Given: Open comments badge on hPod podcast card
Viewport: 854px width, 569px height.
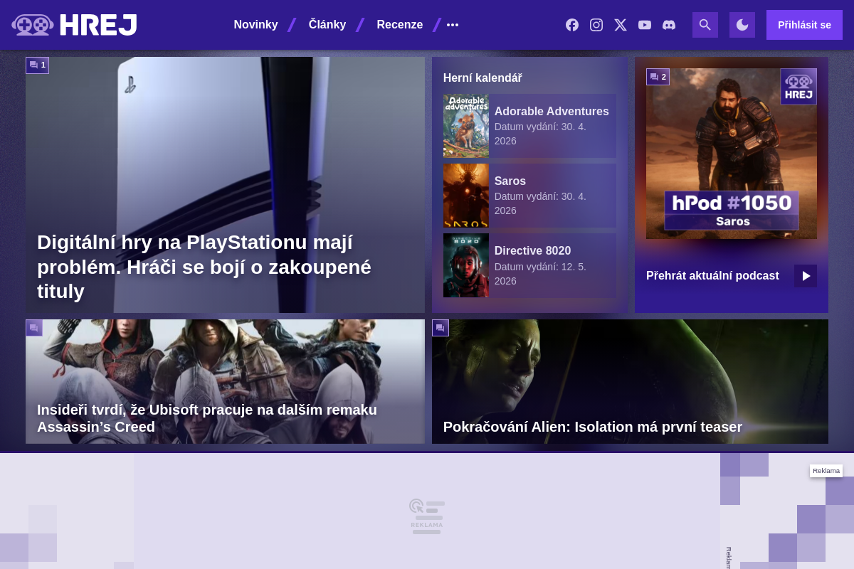Looking at the screenshot, I should pos(658,77).
